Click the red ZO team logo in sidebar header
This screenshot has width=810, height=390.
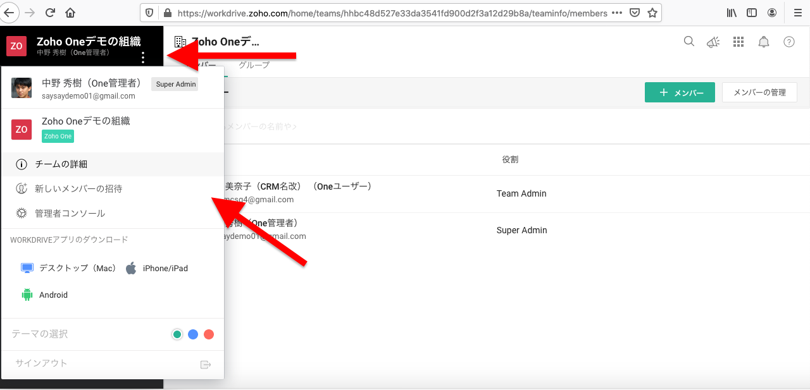(16, 46)
